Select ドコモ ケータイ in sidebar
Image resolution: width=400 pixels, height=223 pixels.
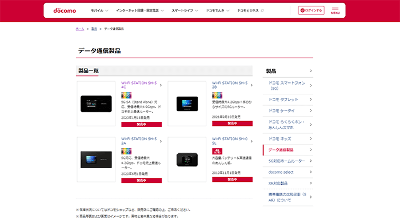click(288, 111)
